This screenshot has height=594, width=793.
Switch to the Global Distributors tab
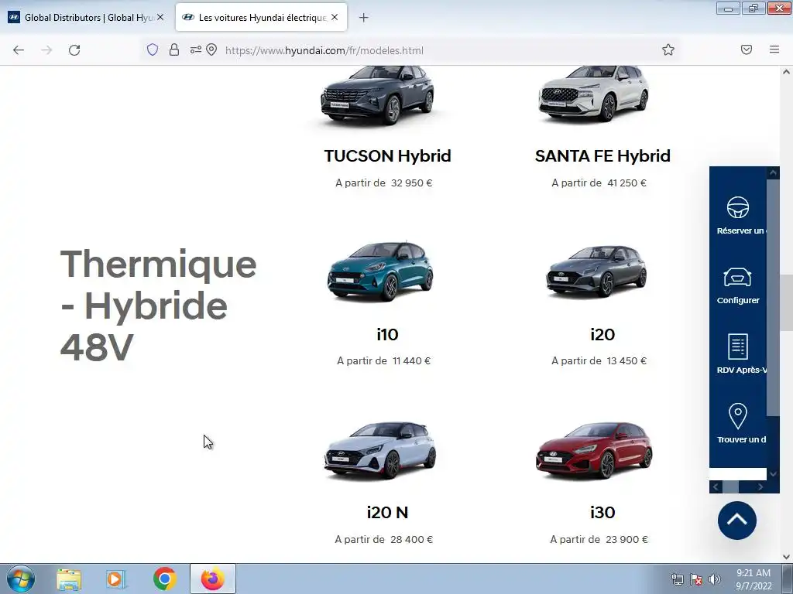pyautogui.click(x=86, y=17)
